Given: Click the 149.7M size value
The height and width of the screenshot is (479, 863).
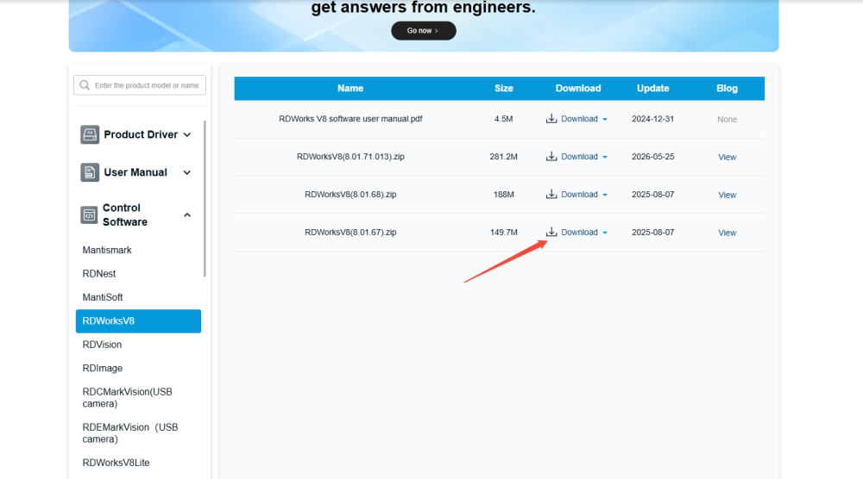Looking at the screenshot, I should point(504,233).
